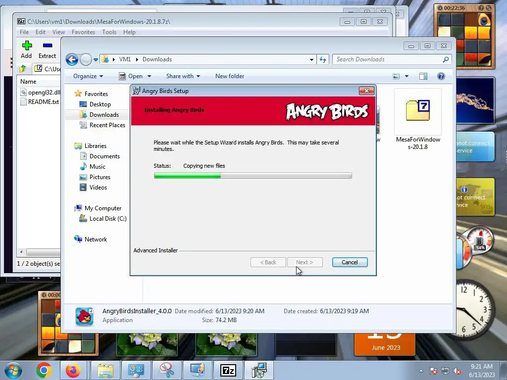Image resolution: width=507 pixels, height=380 pixels.
Task: Click the refresh button beside address bar
Action: [323, 59]
